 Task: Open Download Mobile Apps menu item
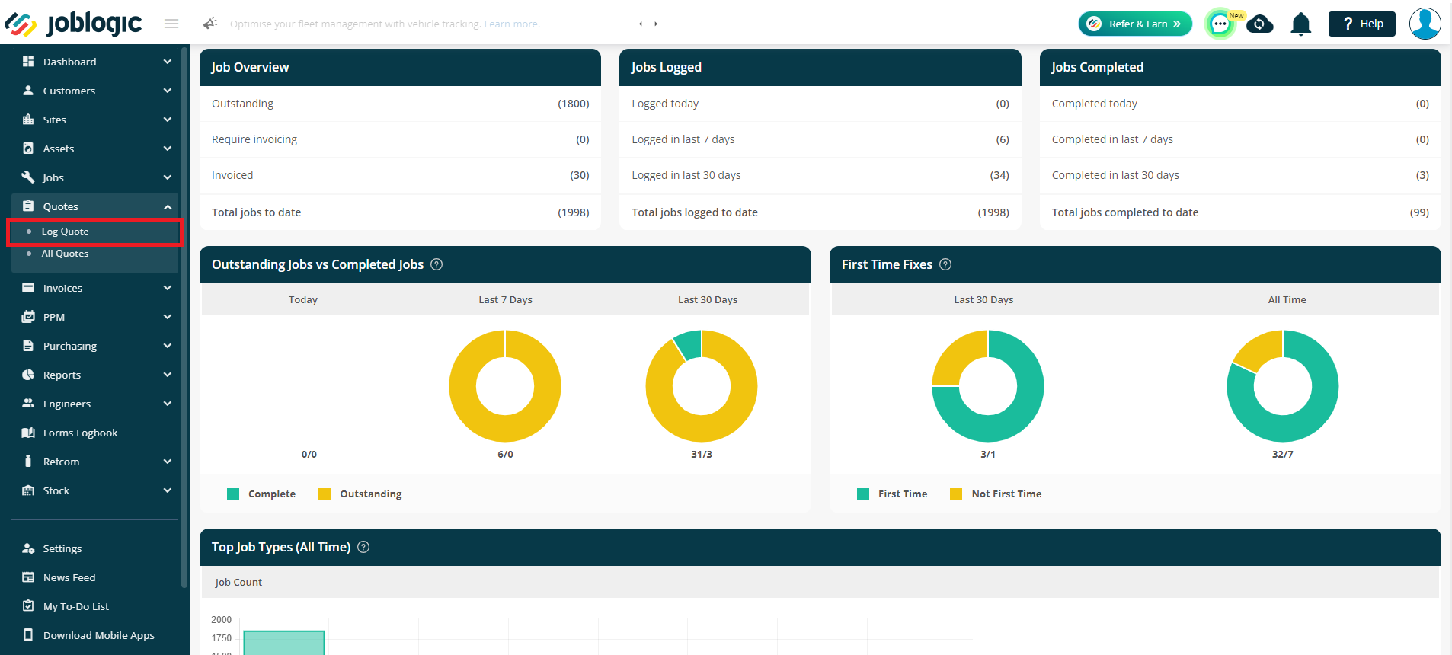pyautogui.click(x=95, y=635)
